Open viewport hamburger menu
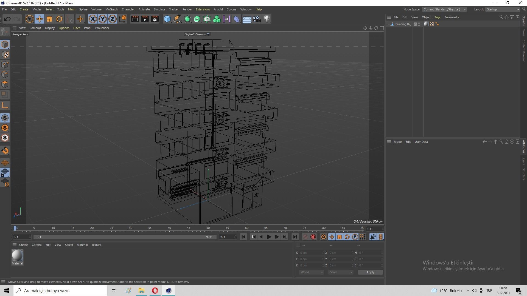527x296 pixels. point(15,28)
